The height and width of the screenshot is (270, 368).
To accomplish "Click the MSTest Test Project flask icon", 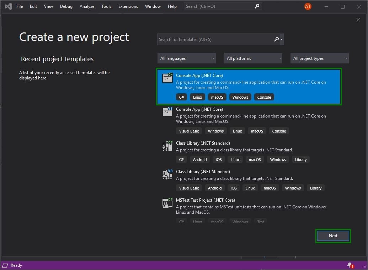I will click(x=167, y=203).
